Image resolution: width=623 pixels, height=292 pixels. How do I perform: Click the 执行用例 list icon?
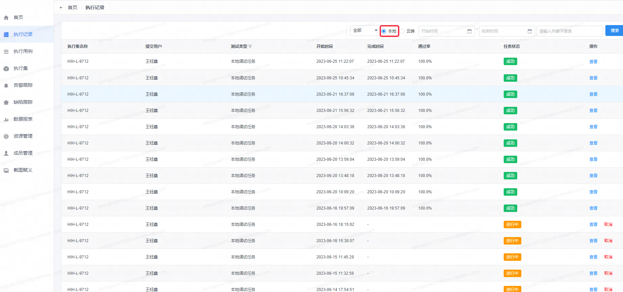6,52
